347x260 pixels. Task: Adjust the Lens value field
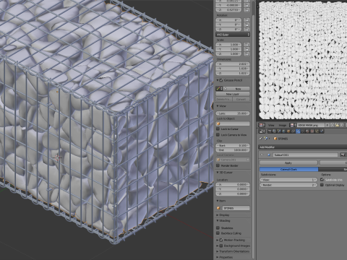point(233,113)
